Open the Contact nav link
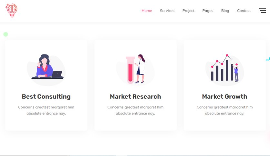 244,11
